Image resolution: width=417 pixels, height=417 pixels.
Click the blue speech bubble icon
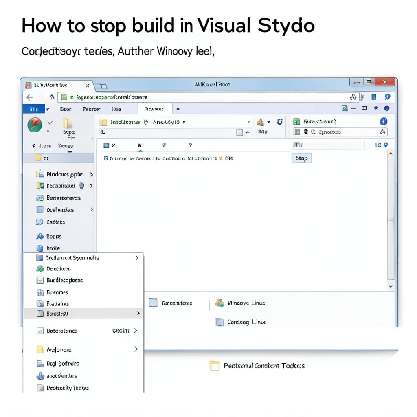click(387, 97)
